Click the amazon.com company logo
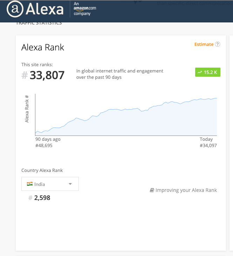 [85, 9]
